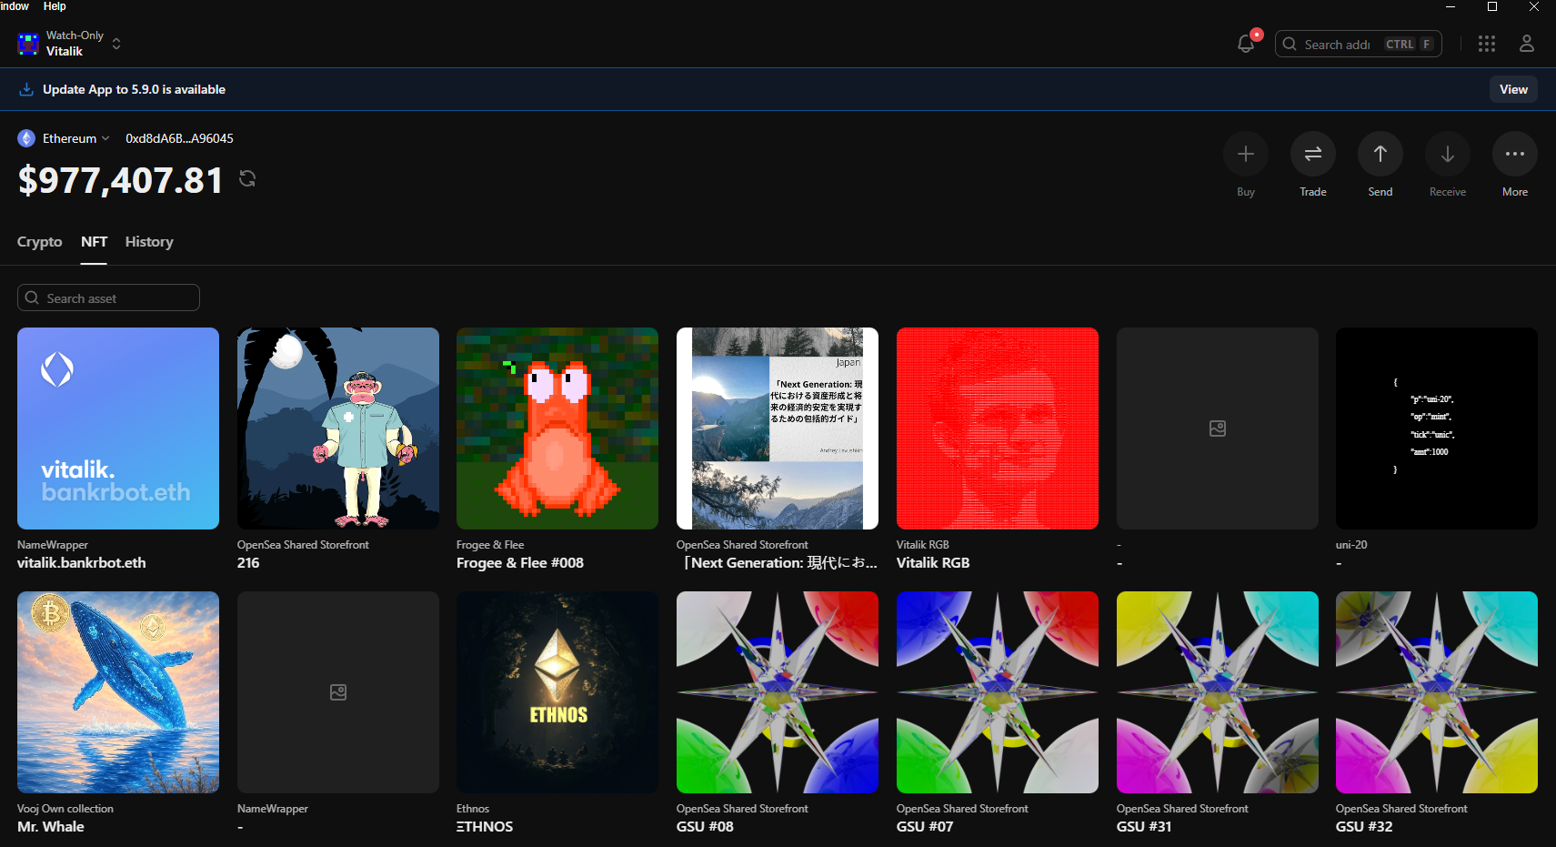The image size is (1556, 847).
Task: Open the Ethereum network dropdown
Action: 76,138
